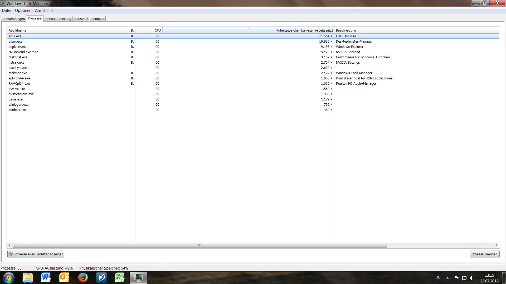Select the explorer.exe process row
This screenshot has width=506, height=284.
18,47
